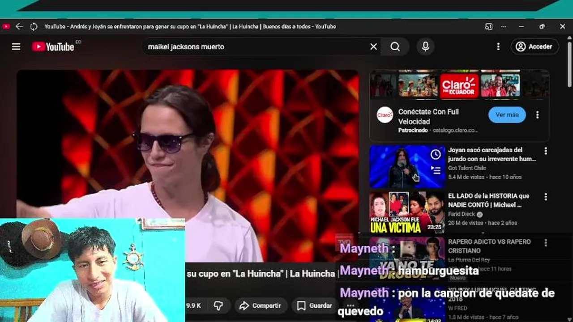Open more actions ellipsis under the video
Viewport: 573px width, 322px height.
(350, 305)
